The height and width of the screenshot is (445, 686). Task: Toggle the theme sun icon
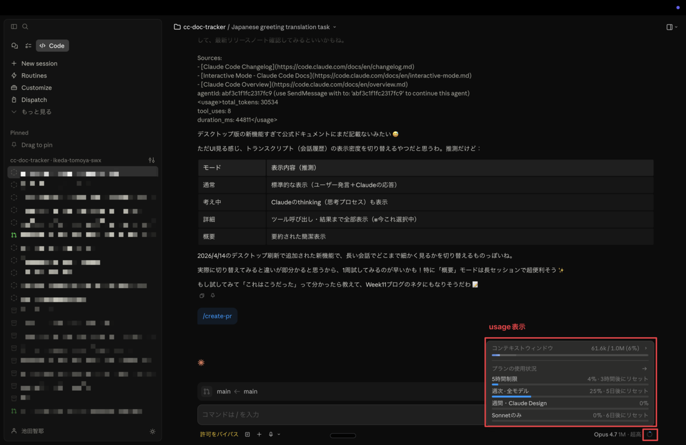[x=152, y=432]
